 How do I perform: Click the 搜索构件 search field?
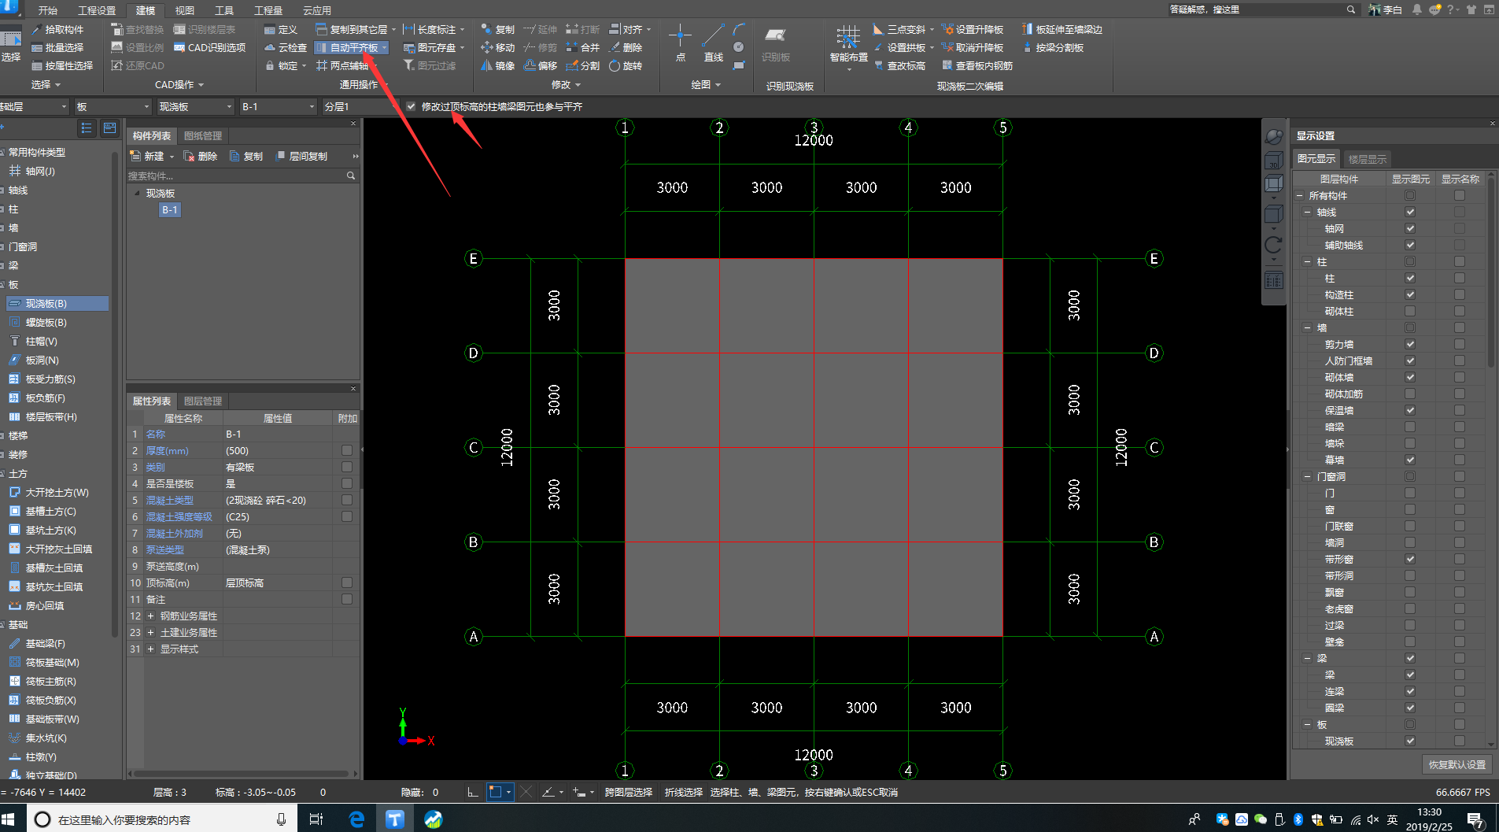click(x=236, y=176)
